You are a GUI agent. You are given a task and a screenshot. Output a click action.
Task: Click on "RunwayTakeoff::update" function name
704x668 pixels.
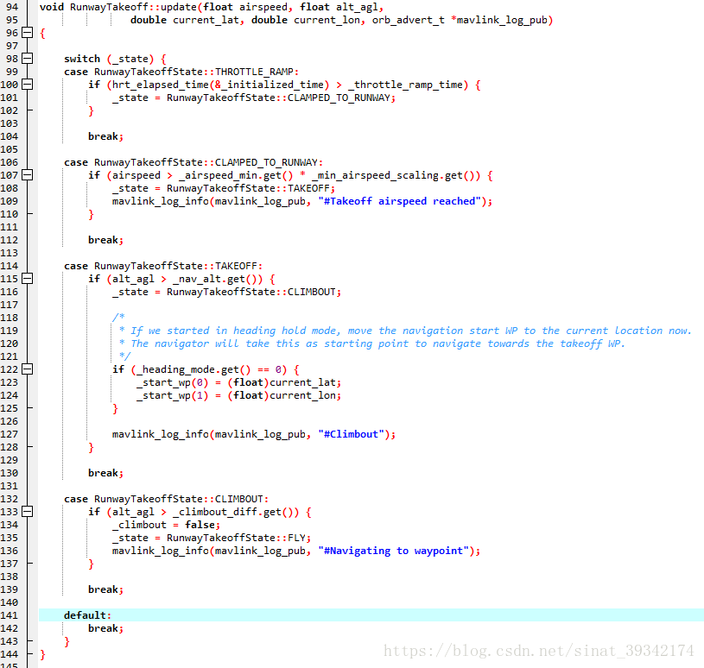pyautogui.click(x=133, y=7)
